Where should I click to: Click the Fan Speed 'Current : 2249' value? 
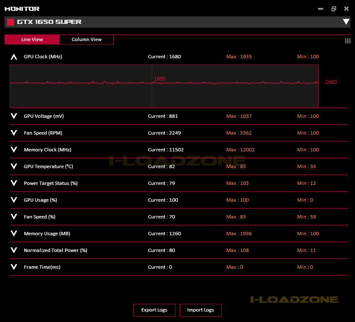(x=164, y=133)
